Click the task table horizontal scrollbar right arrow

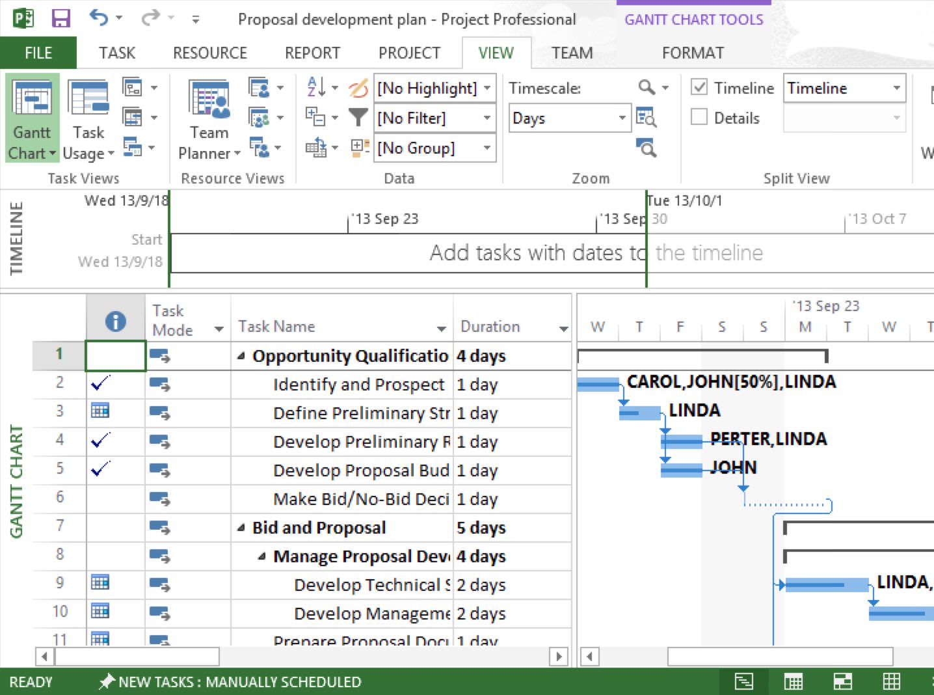pyautogui.click(x=559, y=657)
